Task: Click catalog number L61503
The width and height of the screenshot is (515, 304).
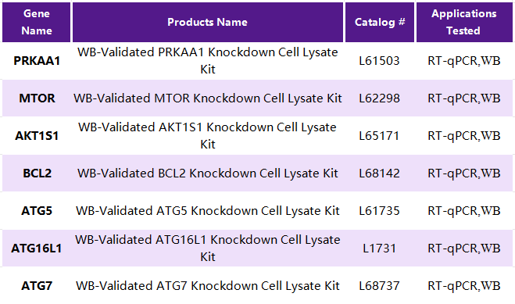Action: [x=379, y=61]
